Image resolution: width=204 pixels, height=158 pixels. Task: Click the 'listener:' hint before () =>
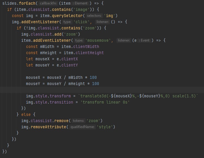click(102, 22)
